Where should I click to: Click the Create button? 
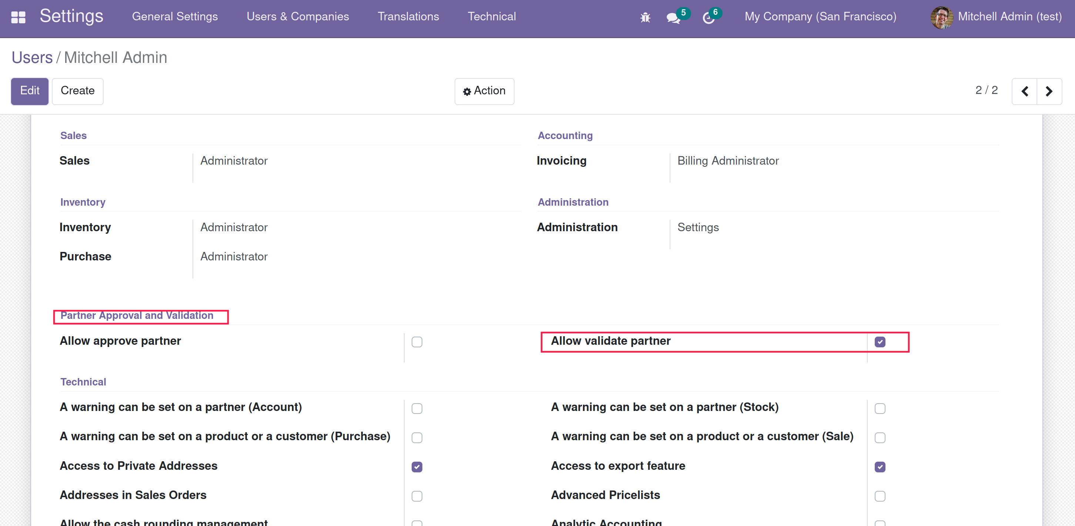[x=78, y=91]
